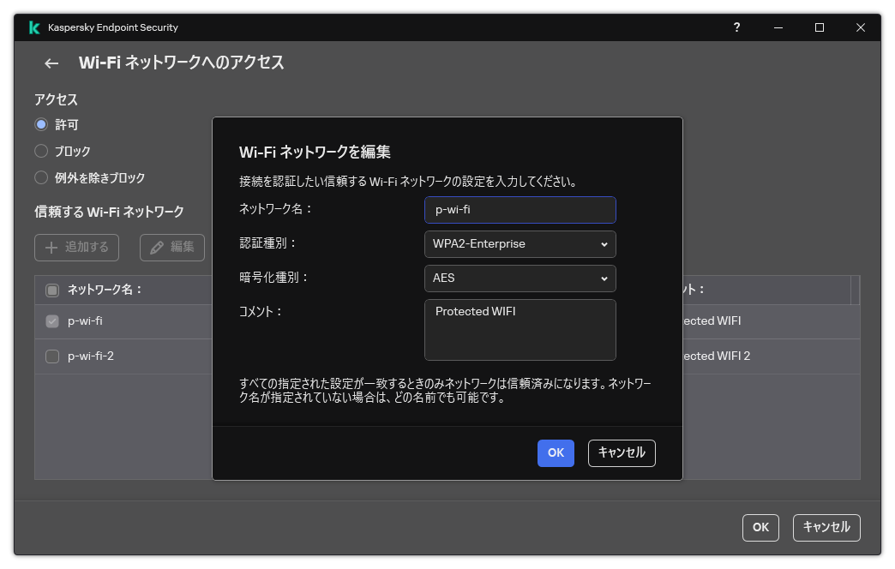This screenshot has height=569, width=895.
Task: Select the 許可 radio button
Action: (40, 124)
